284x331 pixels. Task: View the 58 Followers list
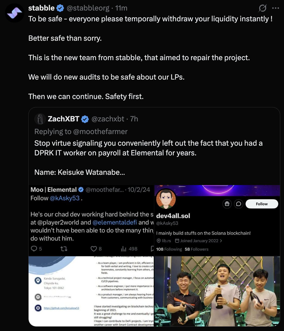pos(196,249)
